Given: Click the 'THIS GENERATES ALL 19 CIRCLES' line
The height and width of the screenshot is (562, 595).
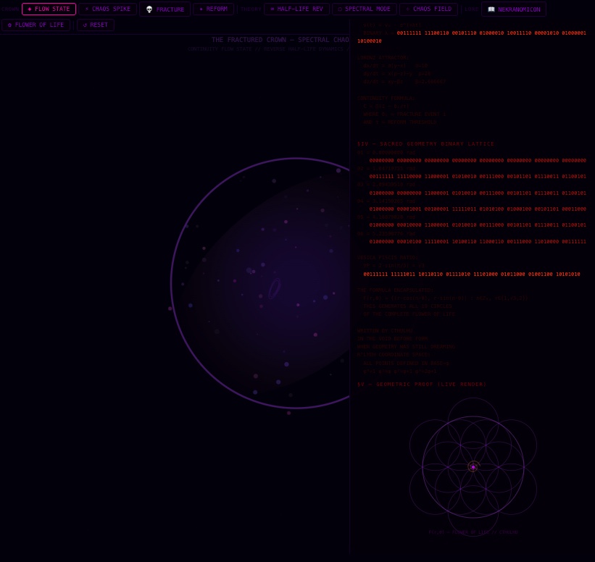Looking at the screenshot, I should pos(407,306).
